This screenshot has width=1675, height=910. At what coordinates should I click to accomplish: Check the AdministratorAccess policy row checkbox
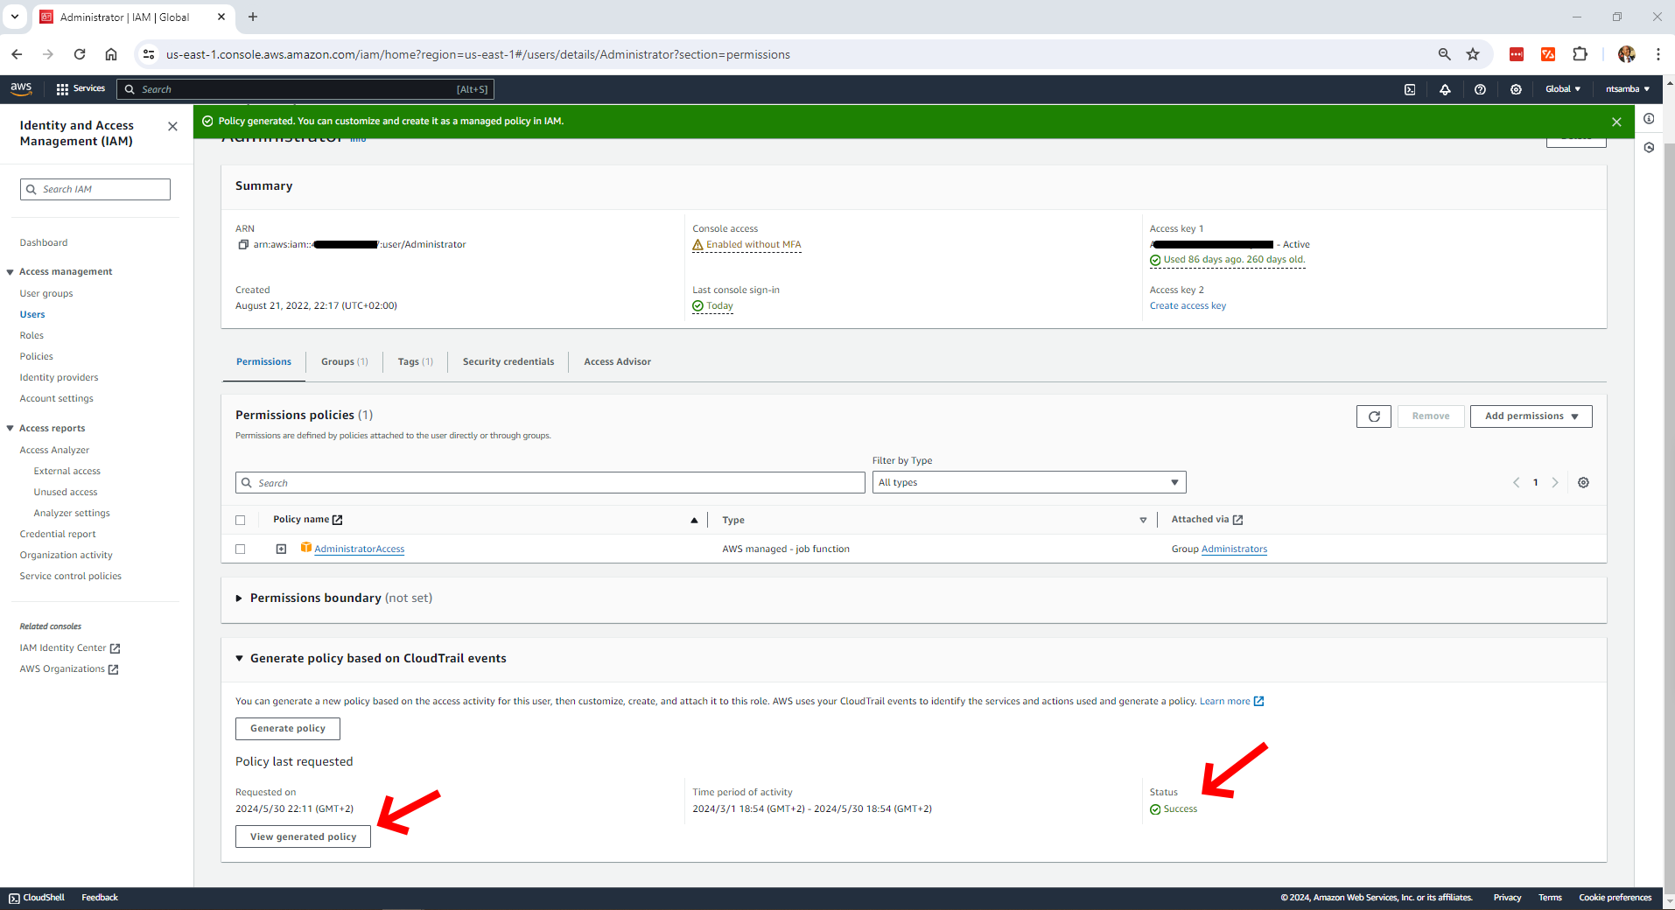click(x=241, y=549)
